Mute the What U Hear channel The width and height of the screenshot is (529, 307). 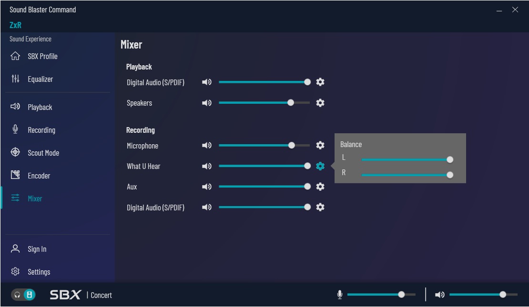pyautogui.click(x=207, y=166)
